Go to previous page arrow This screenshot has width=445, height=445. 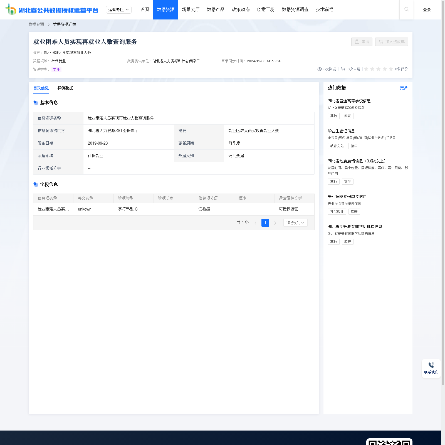pos(255,223)
